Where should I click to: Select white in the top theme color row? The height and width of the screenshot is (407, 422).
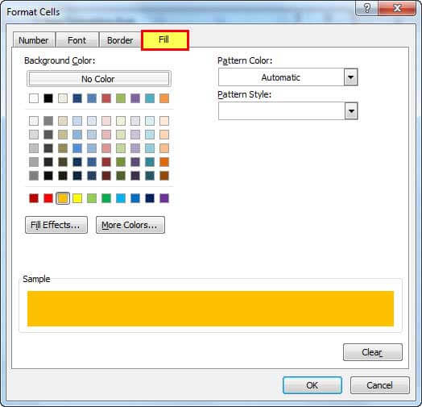(x=34, y=98)
